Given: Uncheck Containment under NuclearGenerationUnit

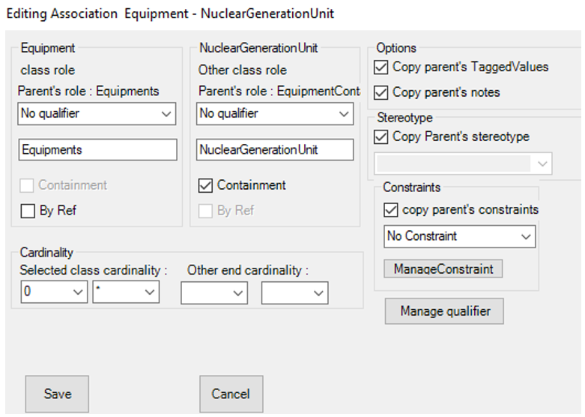Looking at the screenshot, I should (205, 186).
